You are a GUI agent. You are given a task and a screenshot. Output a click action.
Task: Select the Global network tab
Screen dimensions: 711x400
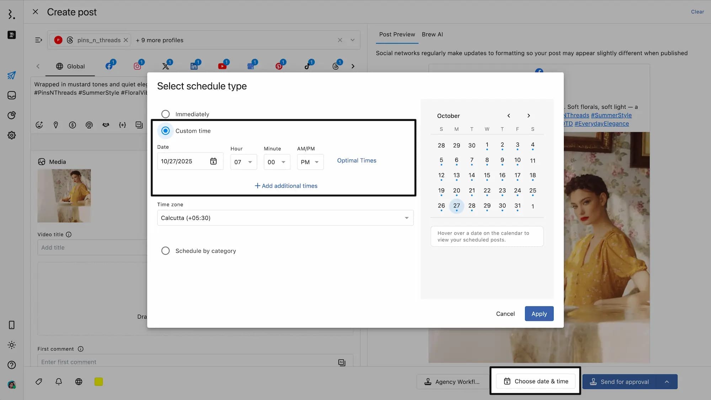70,66
